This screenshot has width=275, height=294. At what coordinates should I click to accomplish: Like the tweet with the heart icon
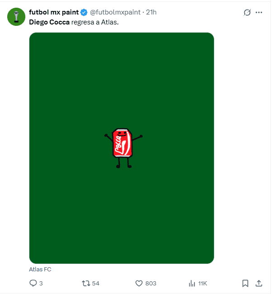(139, 283)
